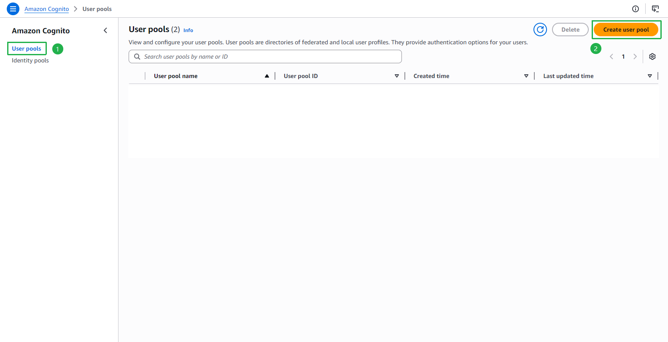Sort by User pool name ascending arrow
Screen dimensions: 668x342
coord(267,76)
